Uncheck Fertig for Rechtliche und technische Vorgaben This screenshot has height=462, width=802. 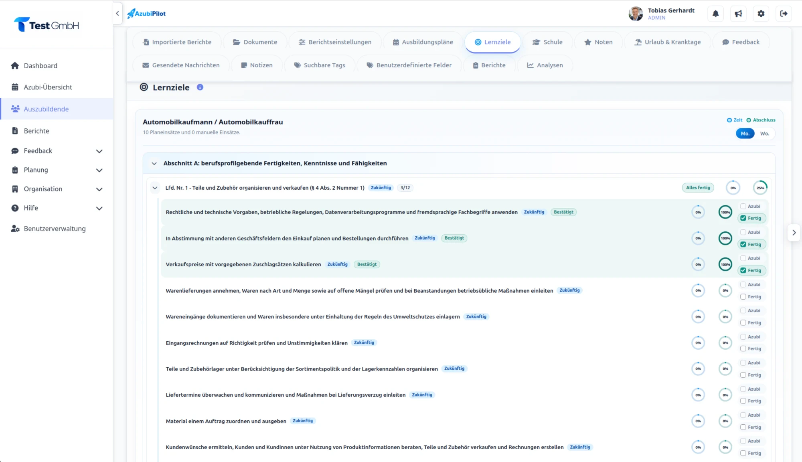point(743,218)
